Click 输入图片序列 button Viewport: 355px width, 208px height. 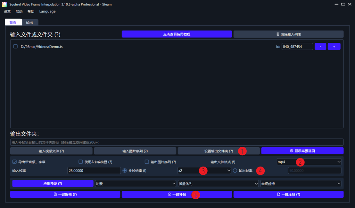coord(135,151)
